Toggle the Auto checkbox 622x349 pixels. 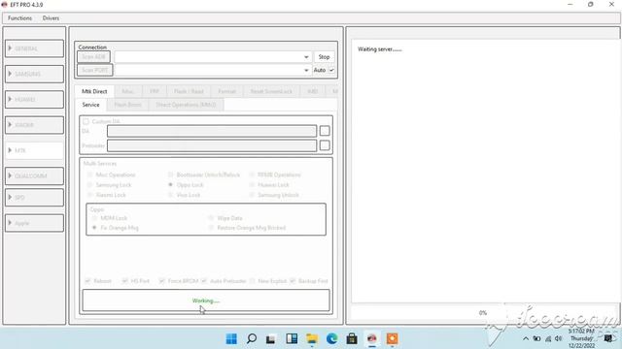point(331,70)
